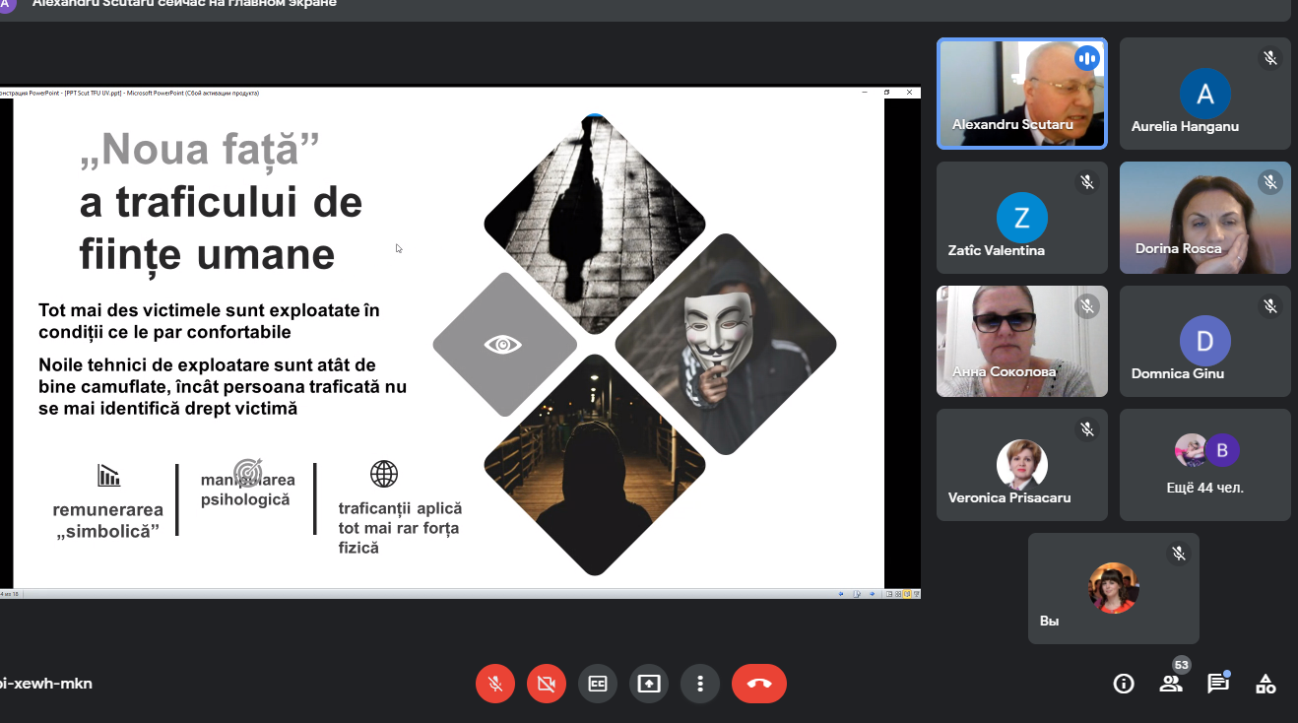Image resolution: width=1298 pixels, height=723 pixels.
Task: Unmute the microphone in the call bar
Action: [x=495, y=684]
